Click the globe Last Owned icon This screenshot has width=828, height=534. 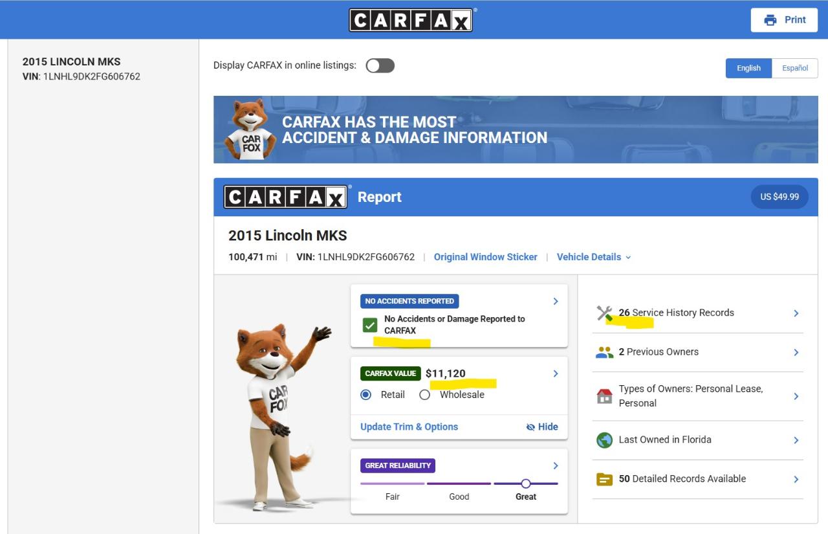[x=604, y=440]
